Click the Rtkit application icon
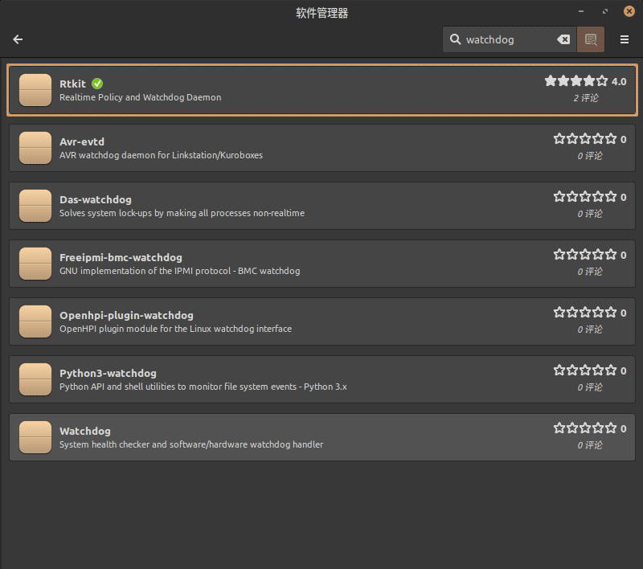 coord(35,90)
